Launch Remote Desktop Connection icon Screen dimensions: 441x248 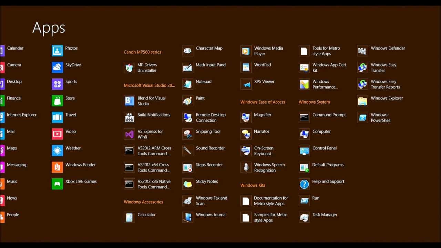click(188, 117)
